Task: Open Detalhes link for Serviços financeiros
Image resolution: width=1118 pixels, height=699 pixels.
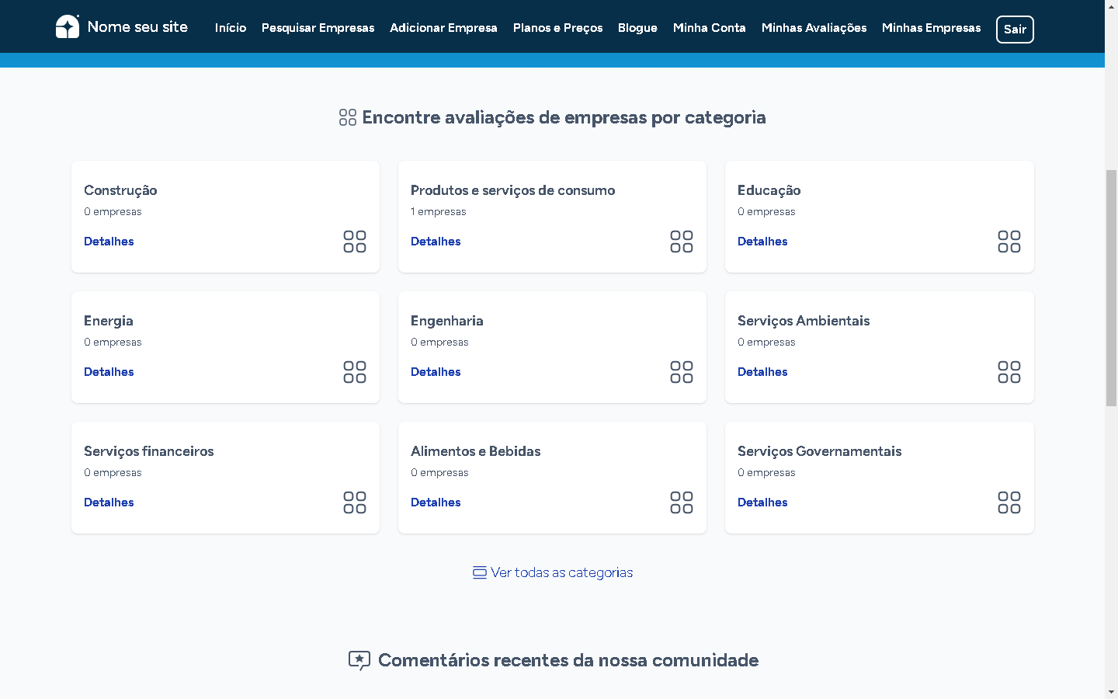Action: (x=109, y=503)
